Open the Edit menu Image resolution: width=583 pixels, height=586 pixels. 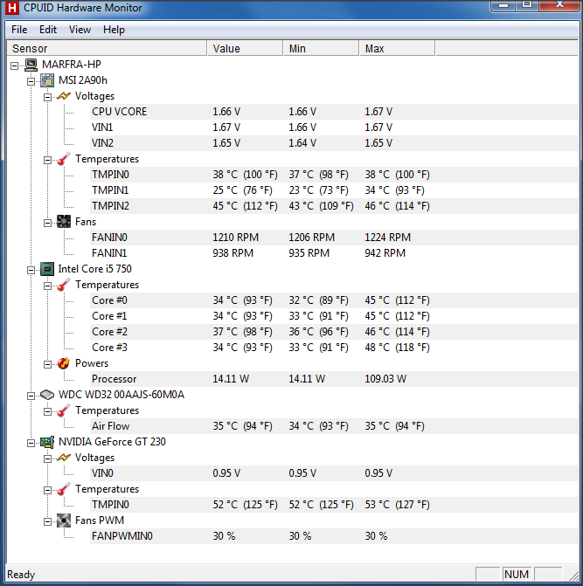point(48,30)
